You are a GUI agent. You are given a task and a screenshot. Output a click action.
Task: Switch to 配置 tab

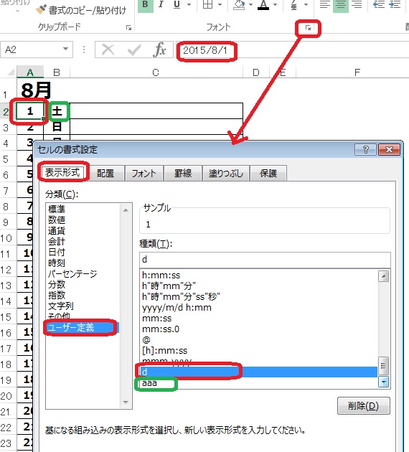tap(105, 173)
